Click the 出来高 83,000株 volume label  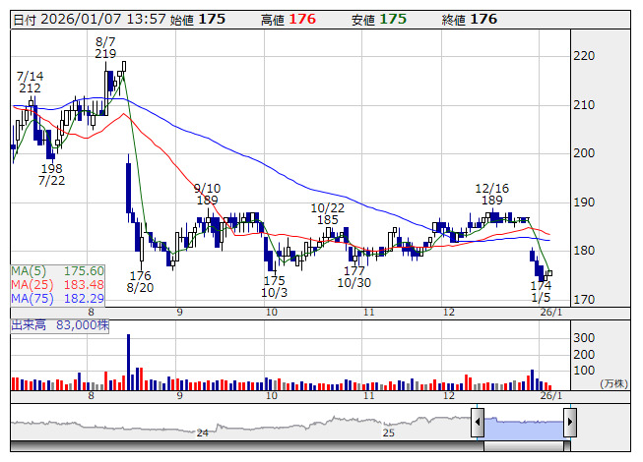60,325
